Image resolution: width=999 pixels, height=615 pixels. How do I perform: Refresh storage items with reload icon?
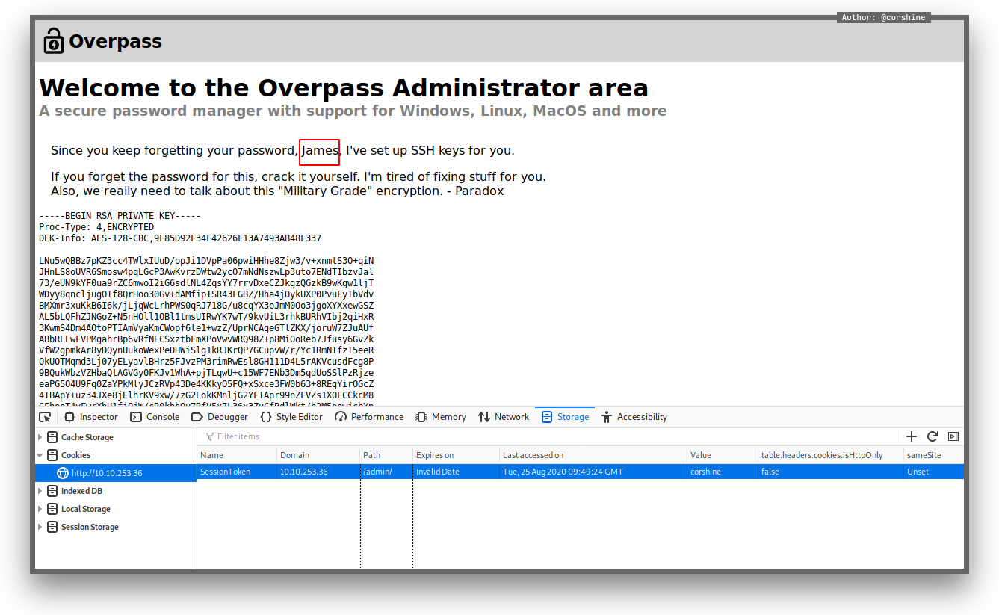click(x=932, y=436)
